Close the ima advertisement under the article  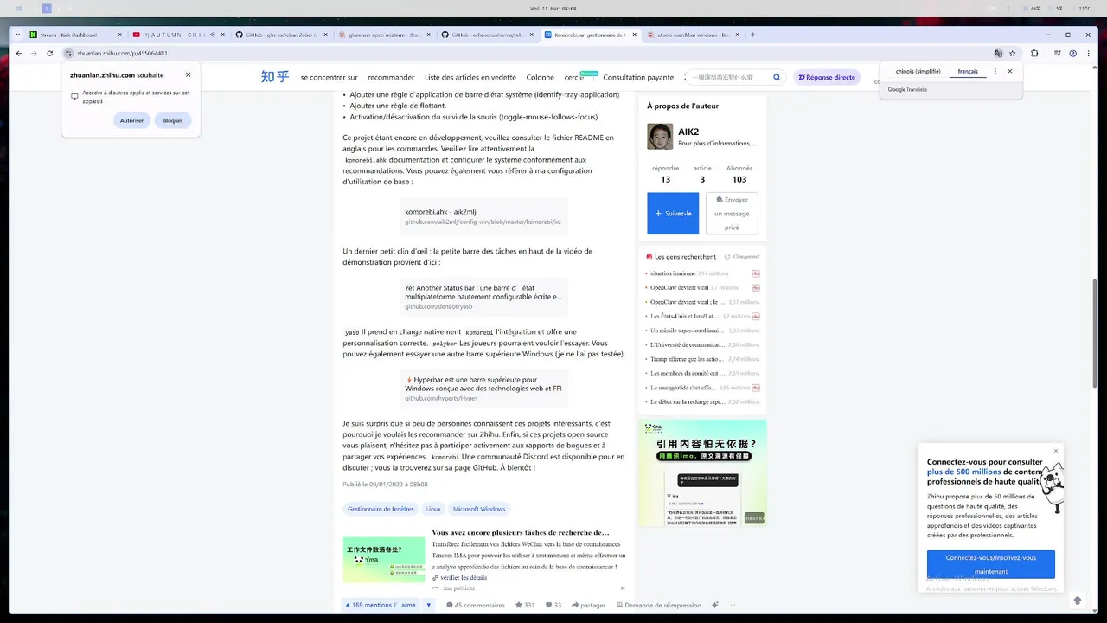pyautogui.click(x=622, y=588)
